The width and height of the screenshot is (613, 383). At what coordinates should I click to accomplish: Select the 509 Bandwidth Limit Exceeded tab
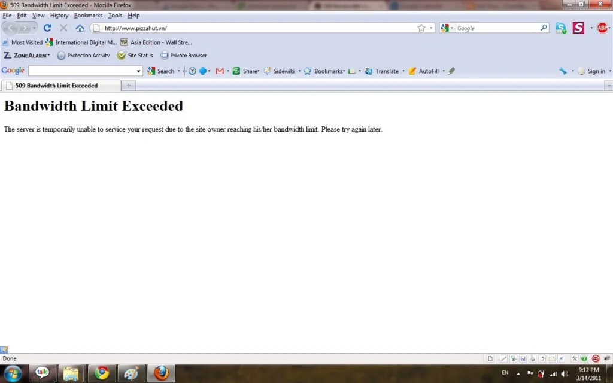click(x=56, y=86)
